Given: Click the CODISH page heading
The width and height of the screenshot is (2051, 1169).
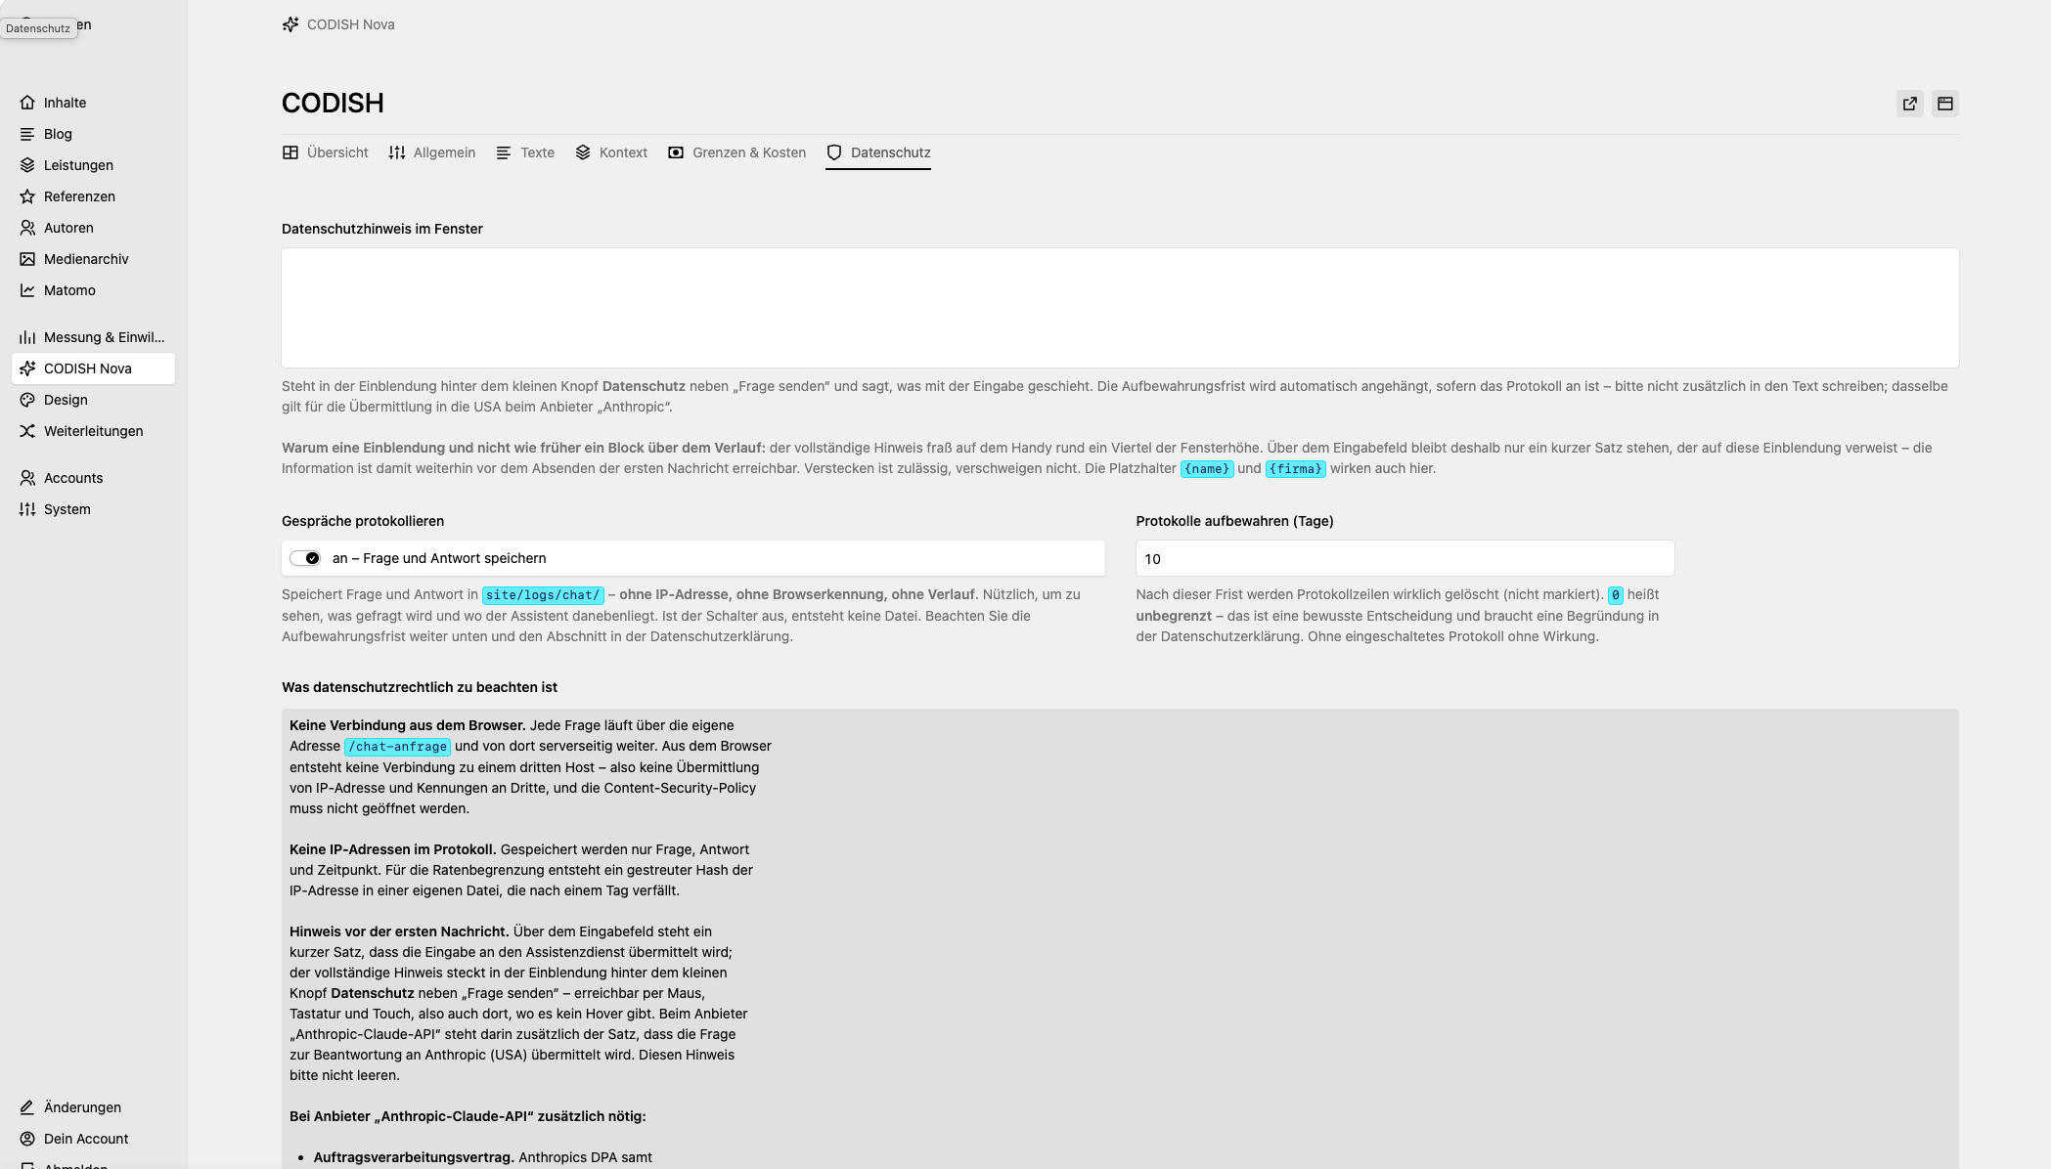Looking at the screenshot, I should (x=333, y=103).
